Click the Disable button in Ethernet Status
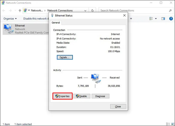175x126 pixels. coord(81,96)
